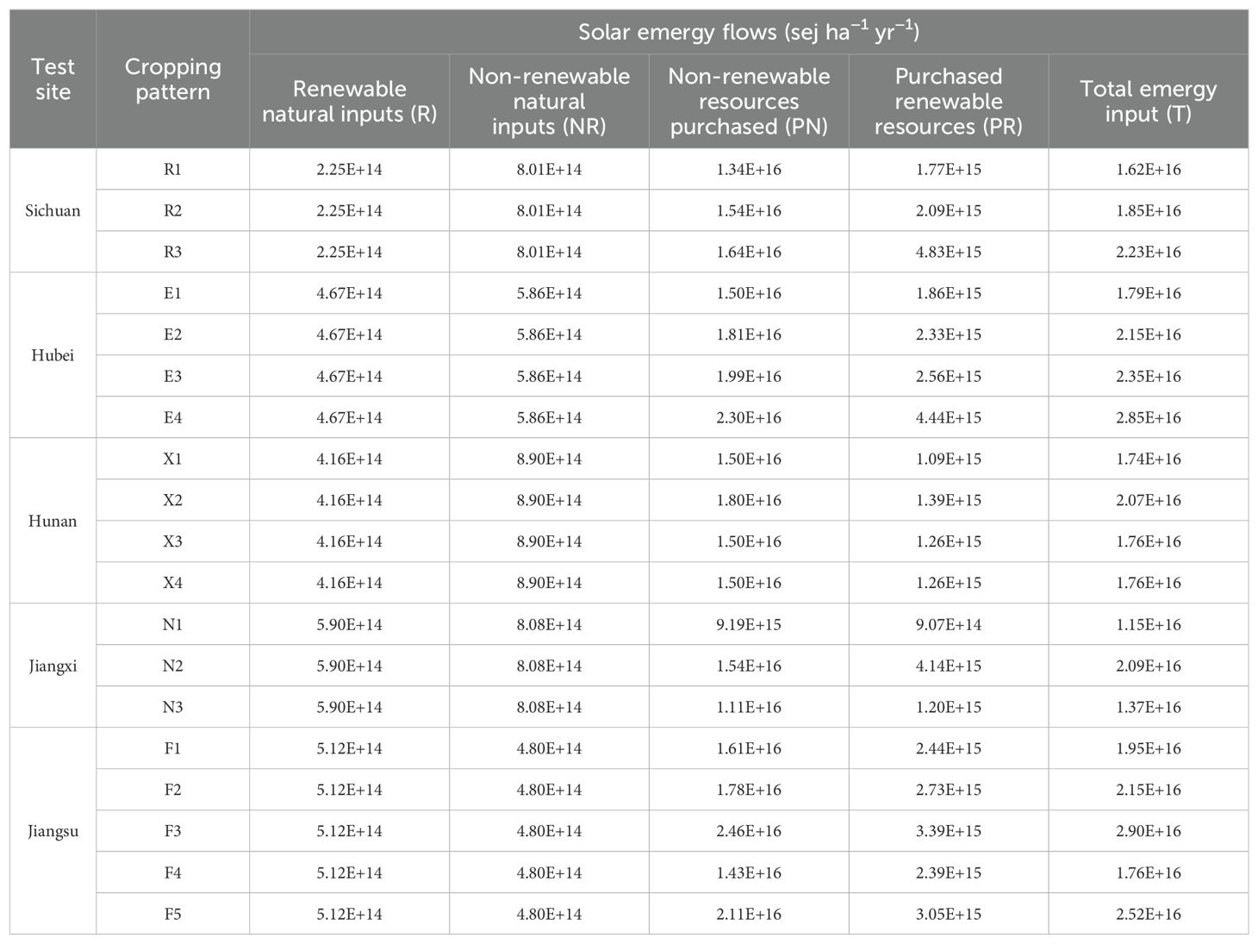Select value 2.46E+16 in row F3

point(749,831)
